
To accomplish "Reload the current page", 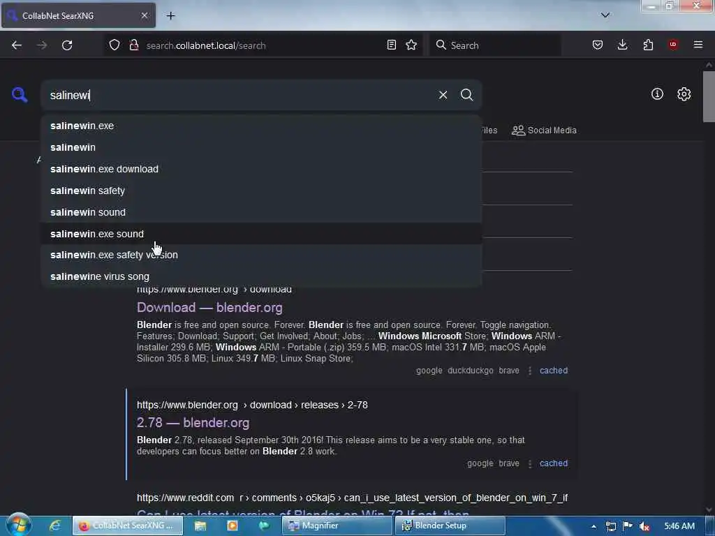I will (x=67, y=45).
